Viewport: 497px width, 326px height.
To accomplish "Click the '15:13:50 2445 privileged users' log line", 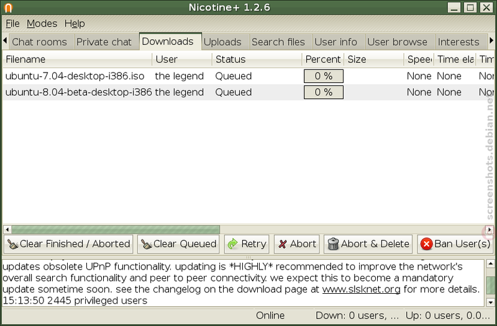I will pyautogui.click(x=75, y=301).
